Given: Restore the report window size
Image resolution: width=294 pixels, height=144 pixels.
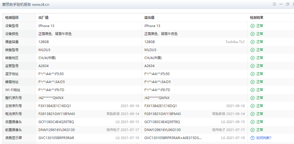Looking at the screenshot, I should [287, 4].
